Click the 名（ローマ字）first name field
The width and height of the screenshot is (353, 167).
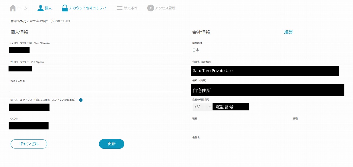[97, 50]
